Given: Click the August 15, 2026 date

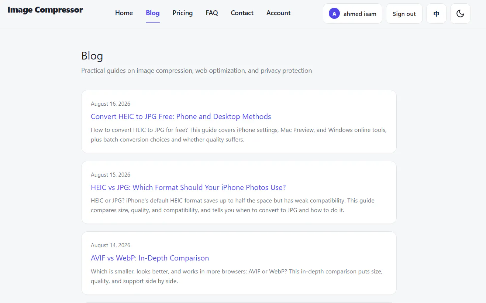Looking at the screenshot, I should tap(110, 175).
